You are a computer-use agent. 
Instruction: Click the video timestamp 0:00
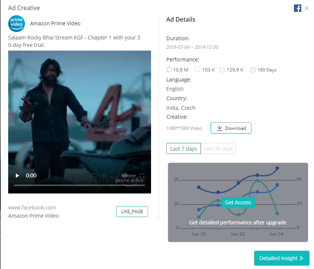[x=31, y=176]
